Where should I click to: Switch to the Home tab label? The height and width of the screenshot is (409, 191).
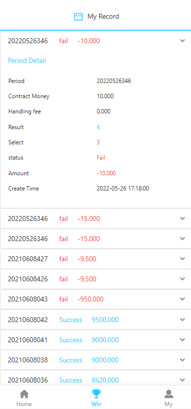[24, 404]
